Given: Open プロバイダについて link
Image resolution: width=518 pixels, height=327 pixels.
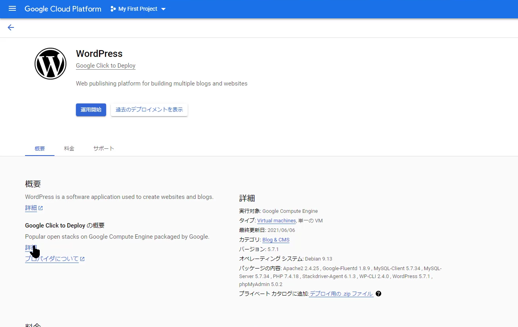Looking at the screenshot, I should tap(52, 259).
